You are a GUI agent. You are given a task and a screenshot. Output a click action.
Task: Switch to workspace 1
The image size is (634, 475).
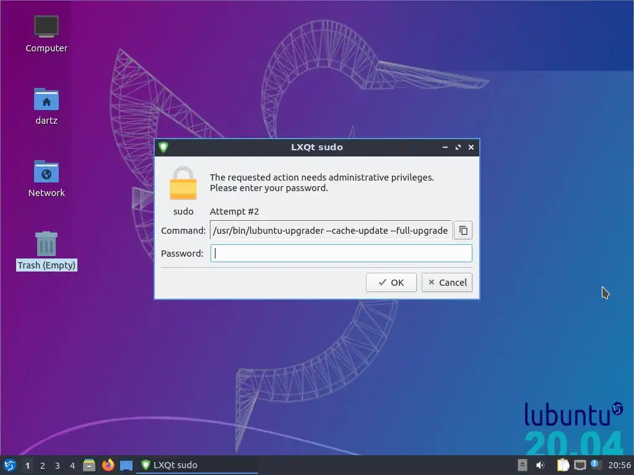[27, 465]
